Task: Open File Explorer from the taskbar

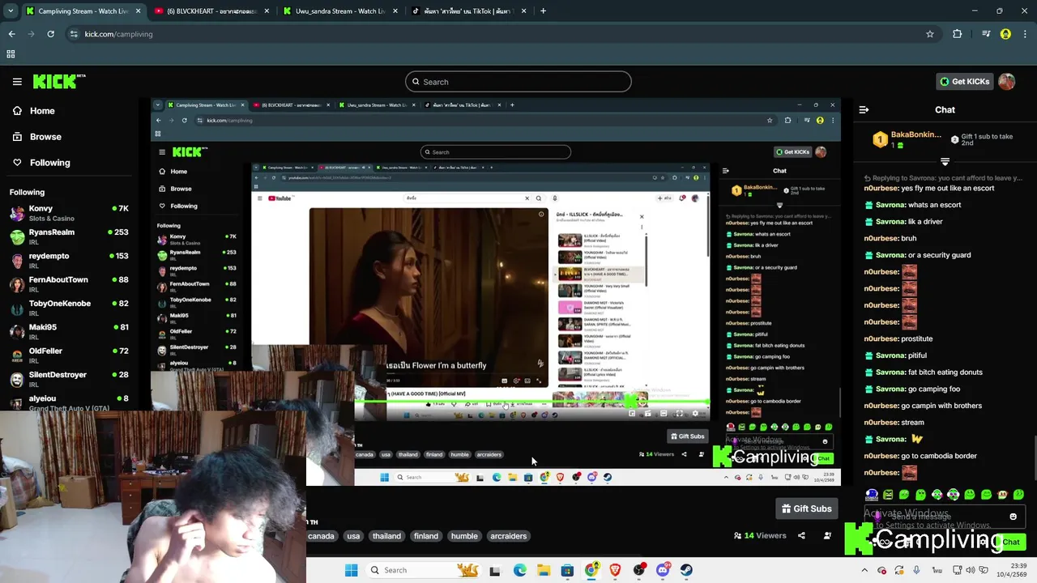Action: pyautogui.click(x=544, y=570)
